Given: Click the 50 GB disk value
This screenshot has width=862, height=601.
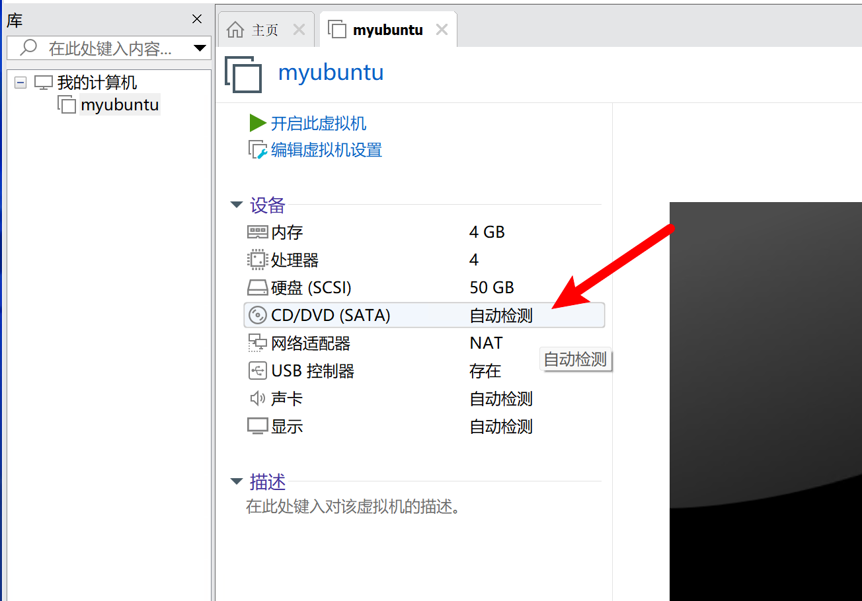Looking at the screenshot, I should pyautogui.click(x=492, y=288).
